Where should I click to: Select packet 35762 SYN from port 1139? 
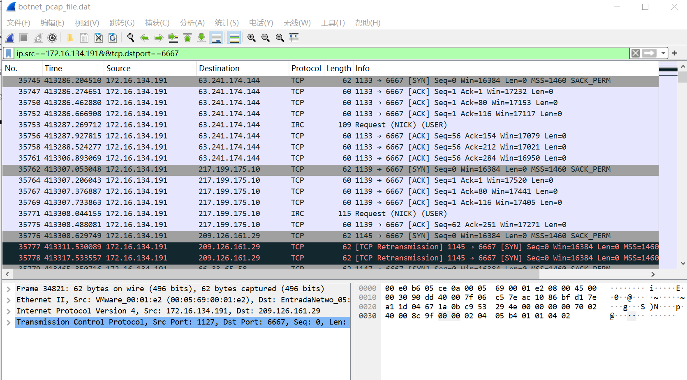pos(331,169)
